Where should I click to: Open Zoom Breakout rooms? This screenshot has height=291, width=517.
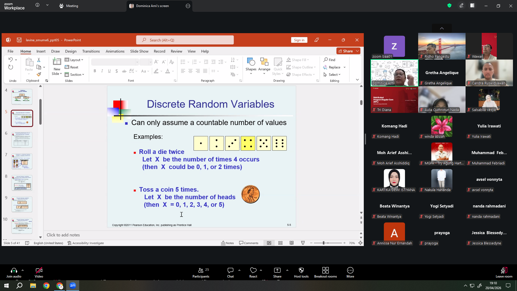pyautogui.click(x=326, y=272)
